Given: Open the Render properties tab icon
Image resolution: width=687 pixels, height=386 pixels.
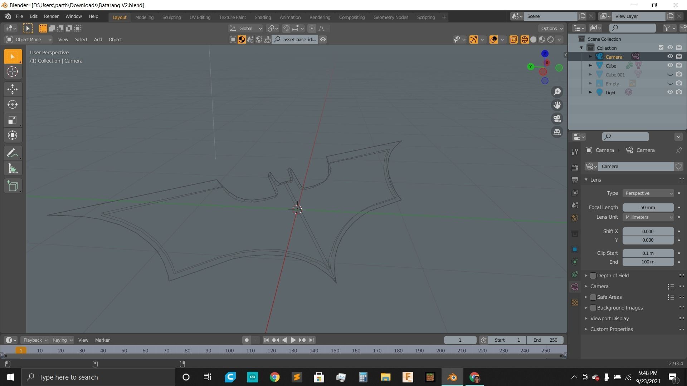Looking at the screenshot, I should (x=575, y=167).
